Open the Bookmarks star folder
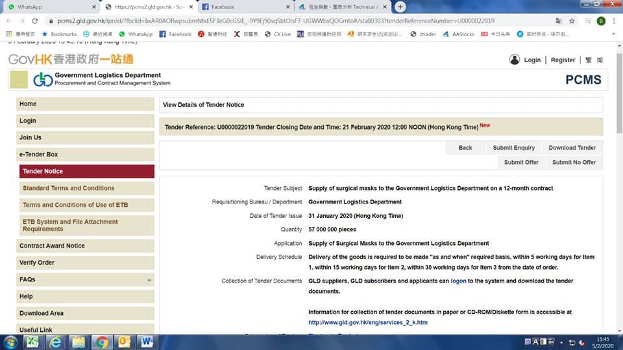623x350 pixels. pyautogui.click(x=59, y=34)
